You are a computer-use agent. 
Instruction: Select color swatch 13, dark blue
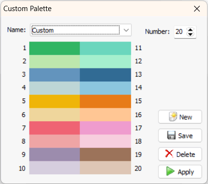pyautogui.click(x=105, y=75)
